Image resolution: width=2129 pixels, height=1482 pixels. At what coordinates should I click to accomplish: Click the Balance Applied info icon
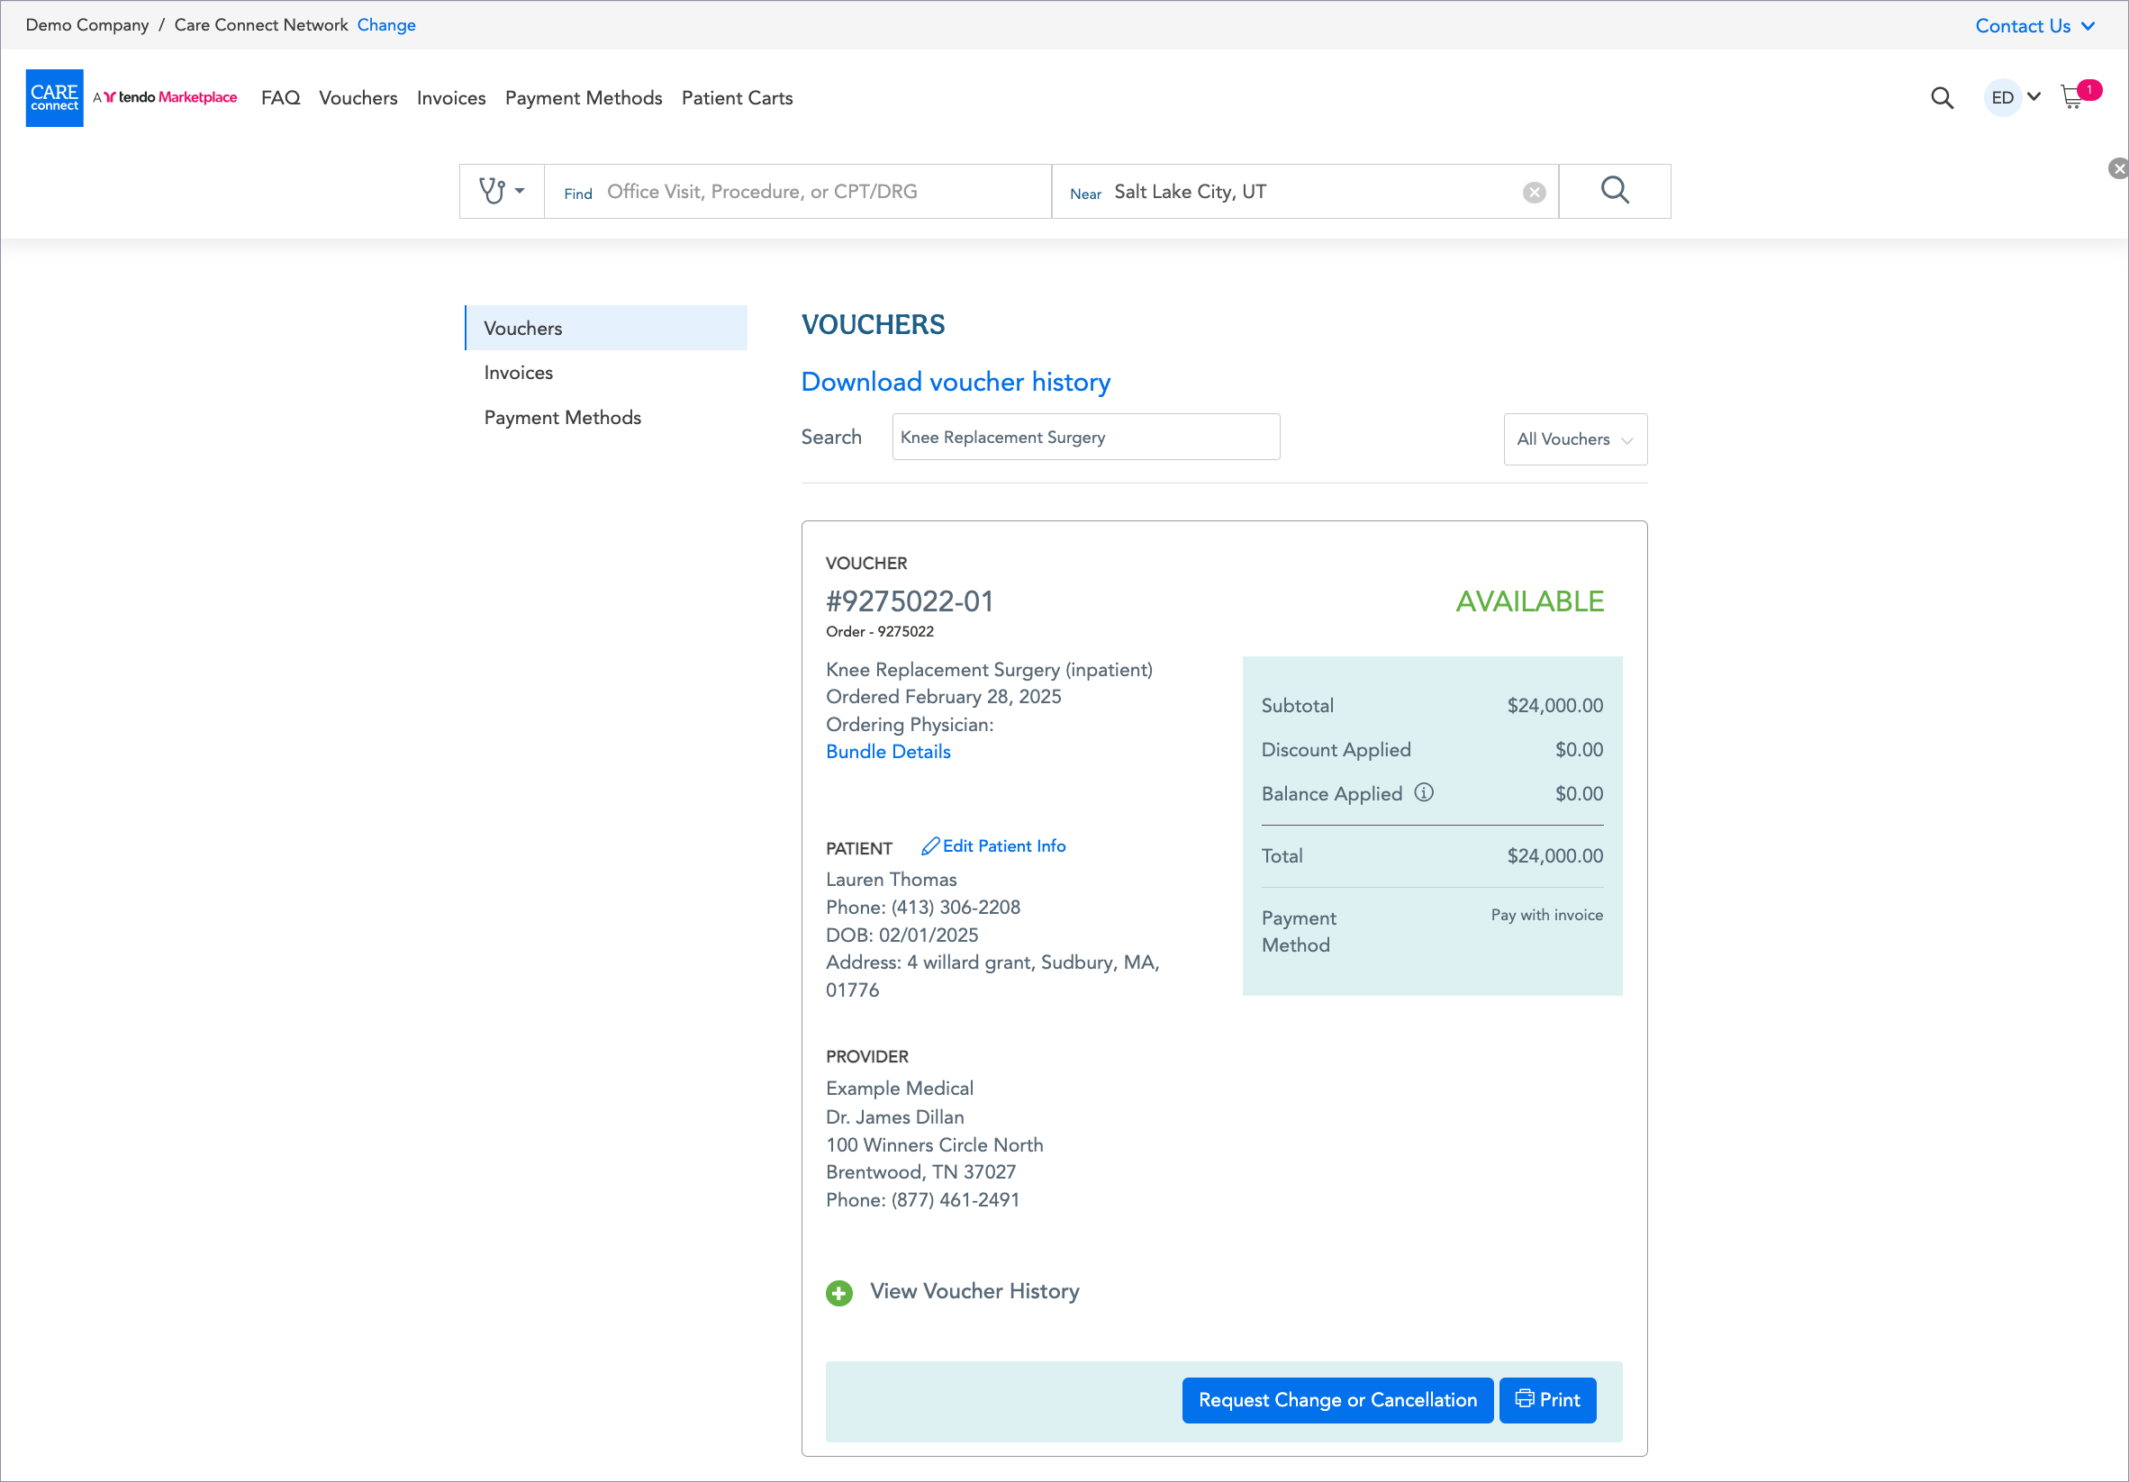[x=1423, y=792]
